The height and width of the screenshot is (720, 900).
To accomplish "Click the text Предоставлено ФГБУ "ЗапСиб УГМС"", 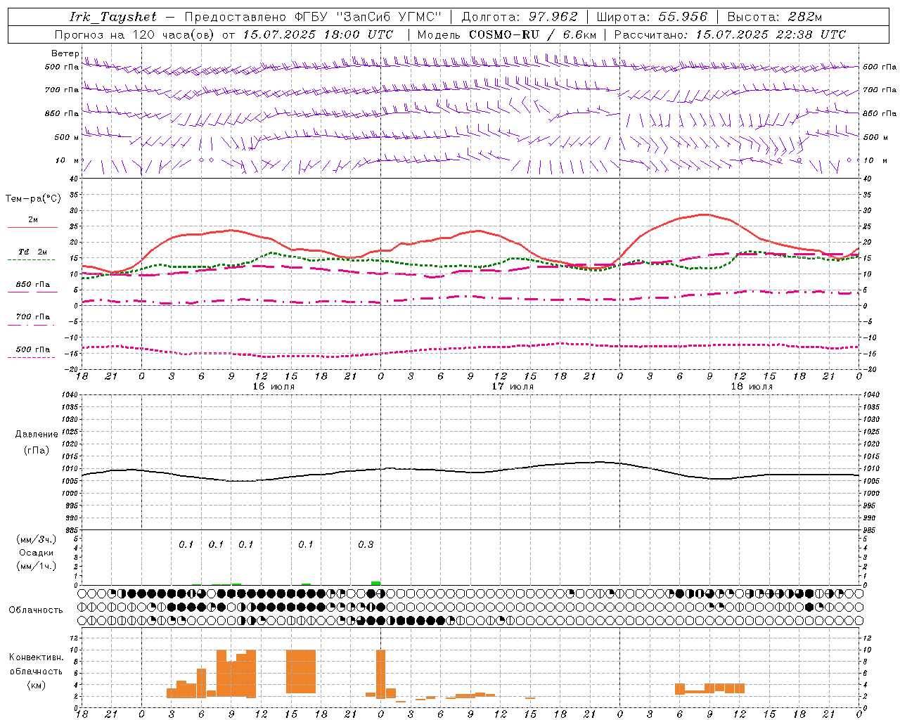I will [x=313, y=17].
